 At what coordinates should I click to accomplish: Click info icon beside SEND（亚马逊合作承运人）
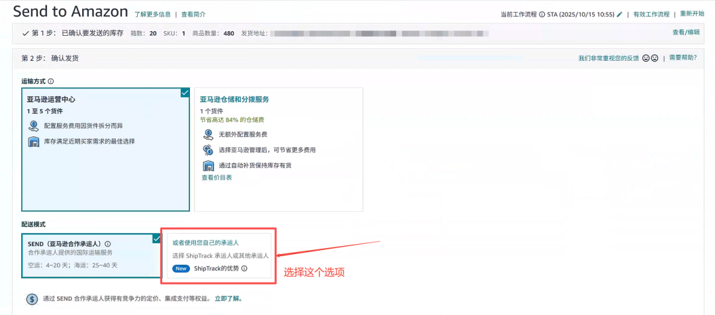[108, 244]
